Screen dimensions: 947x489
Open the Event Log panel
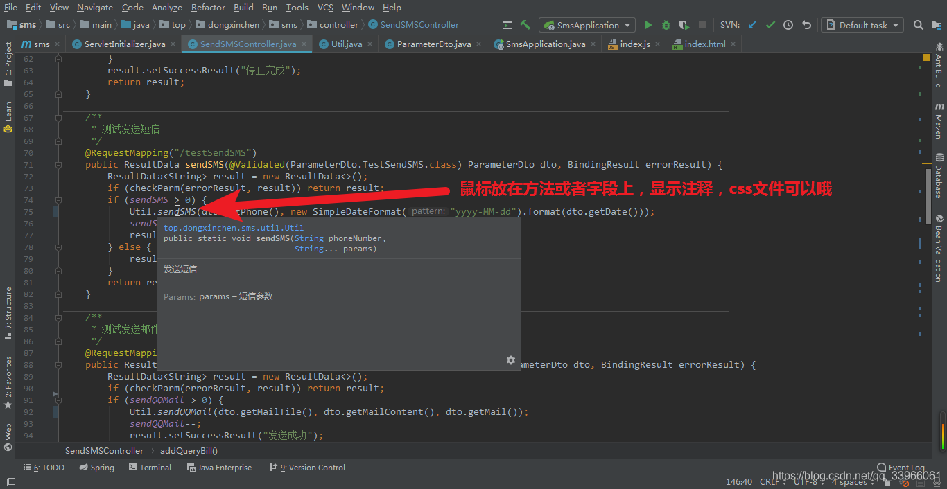point(901,468)
